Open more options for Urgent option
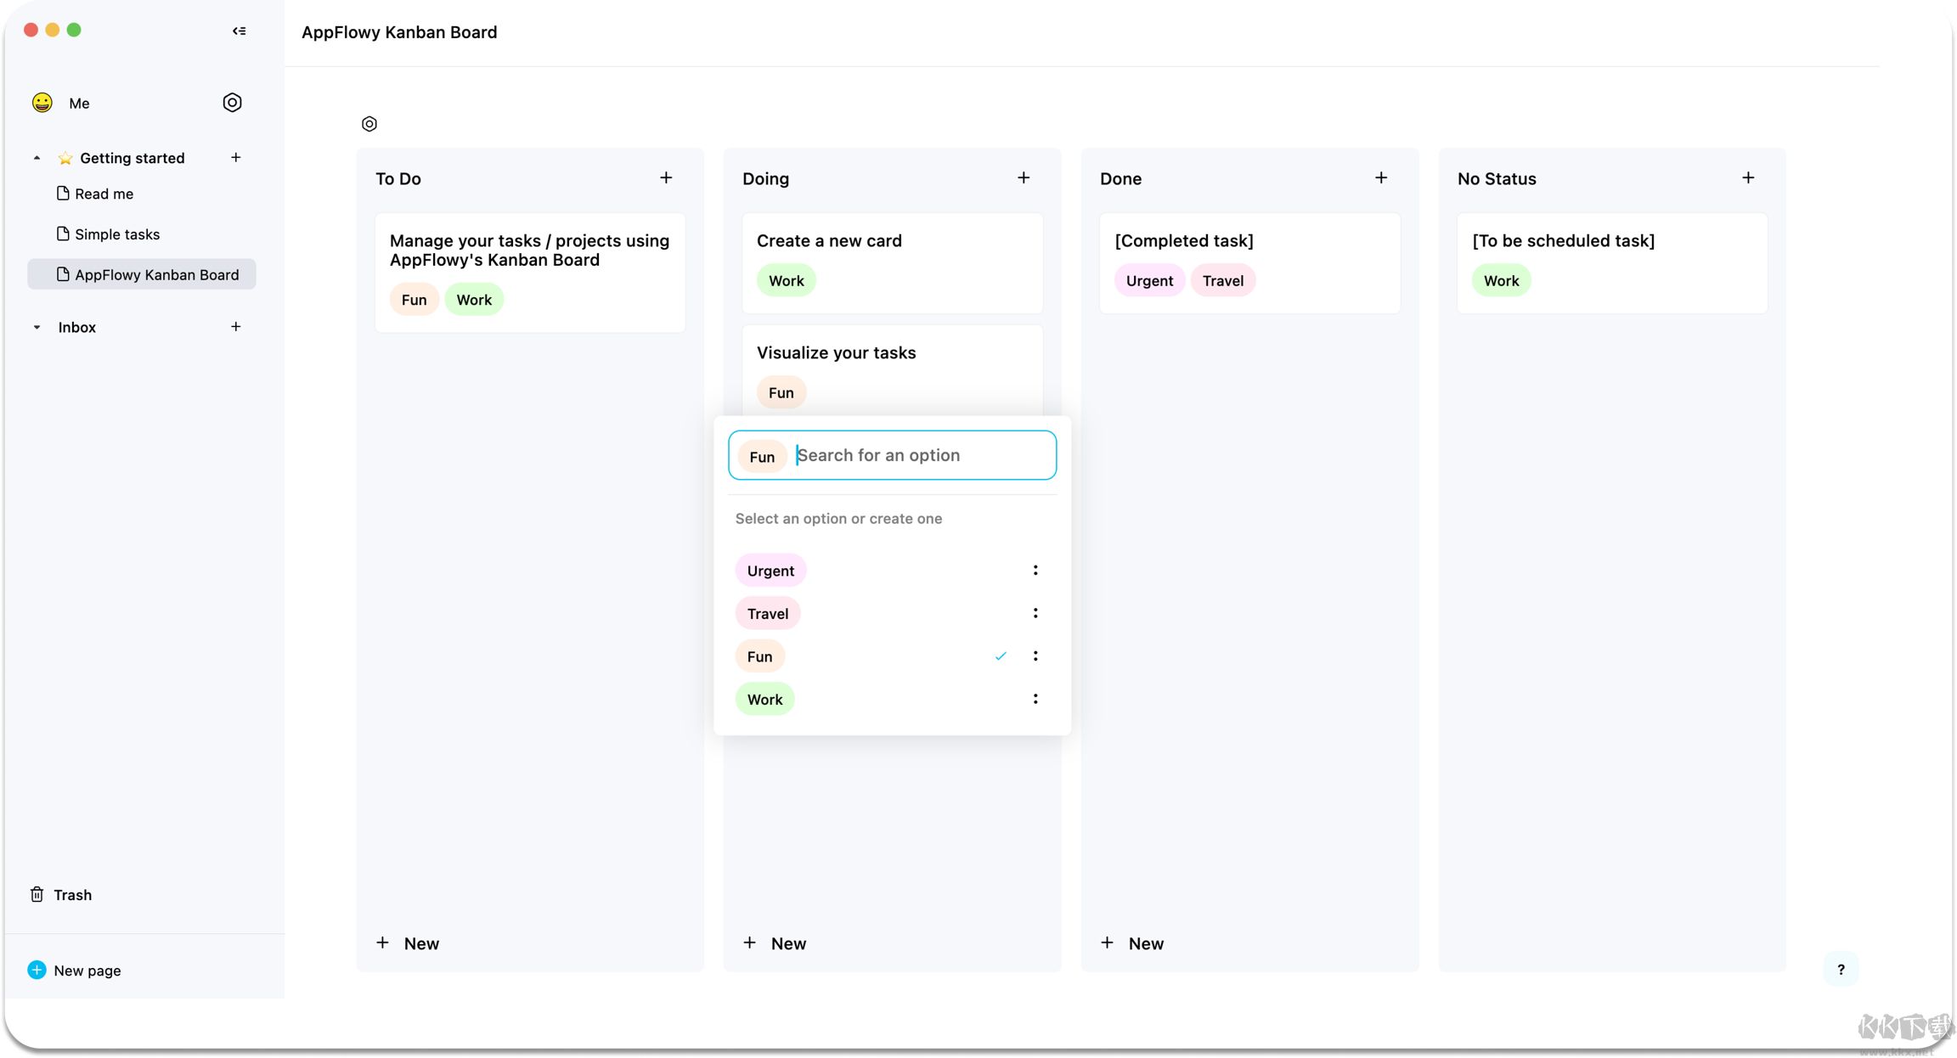This screenshot has width=1957, height=1058. point(1035,570)
